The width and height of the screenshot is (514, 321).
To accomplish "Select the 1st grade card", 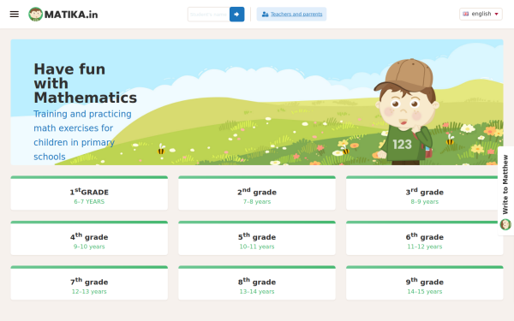I will coord(89,193).
